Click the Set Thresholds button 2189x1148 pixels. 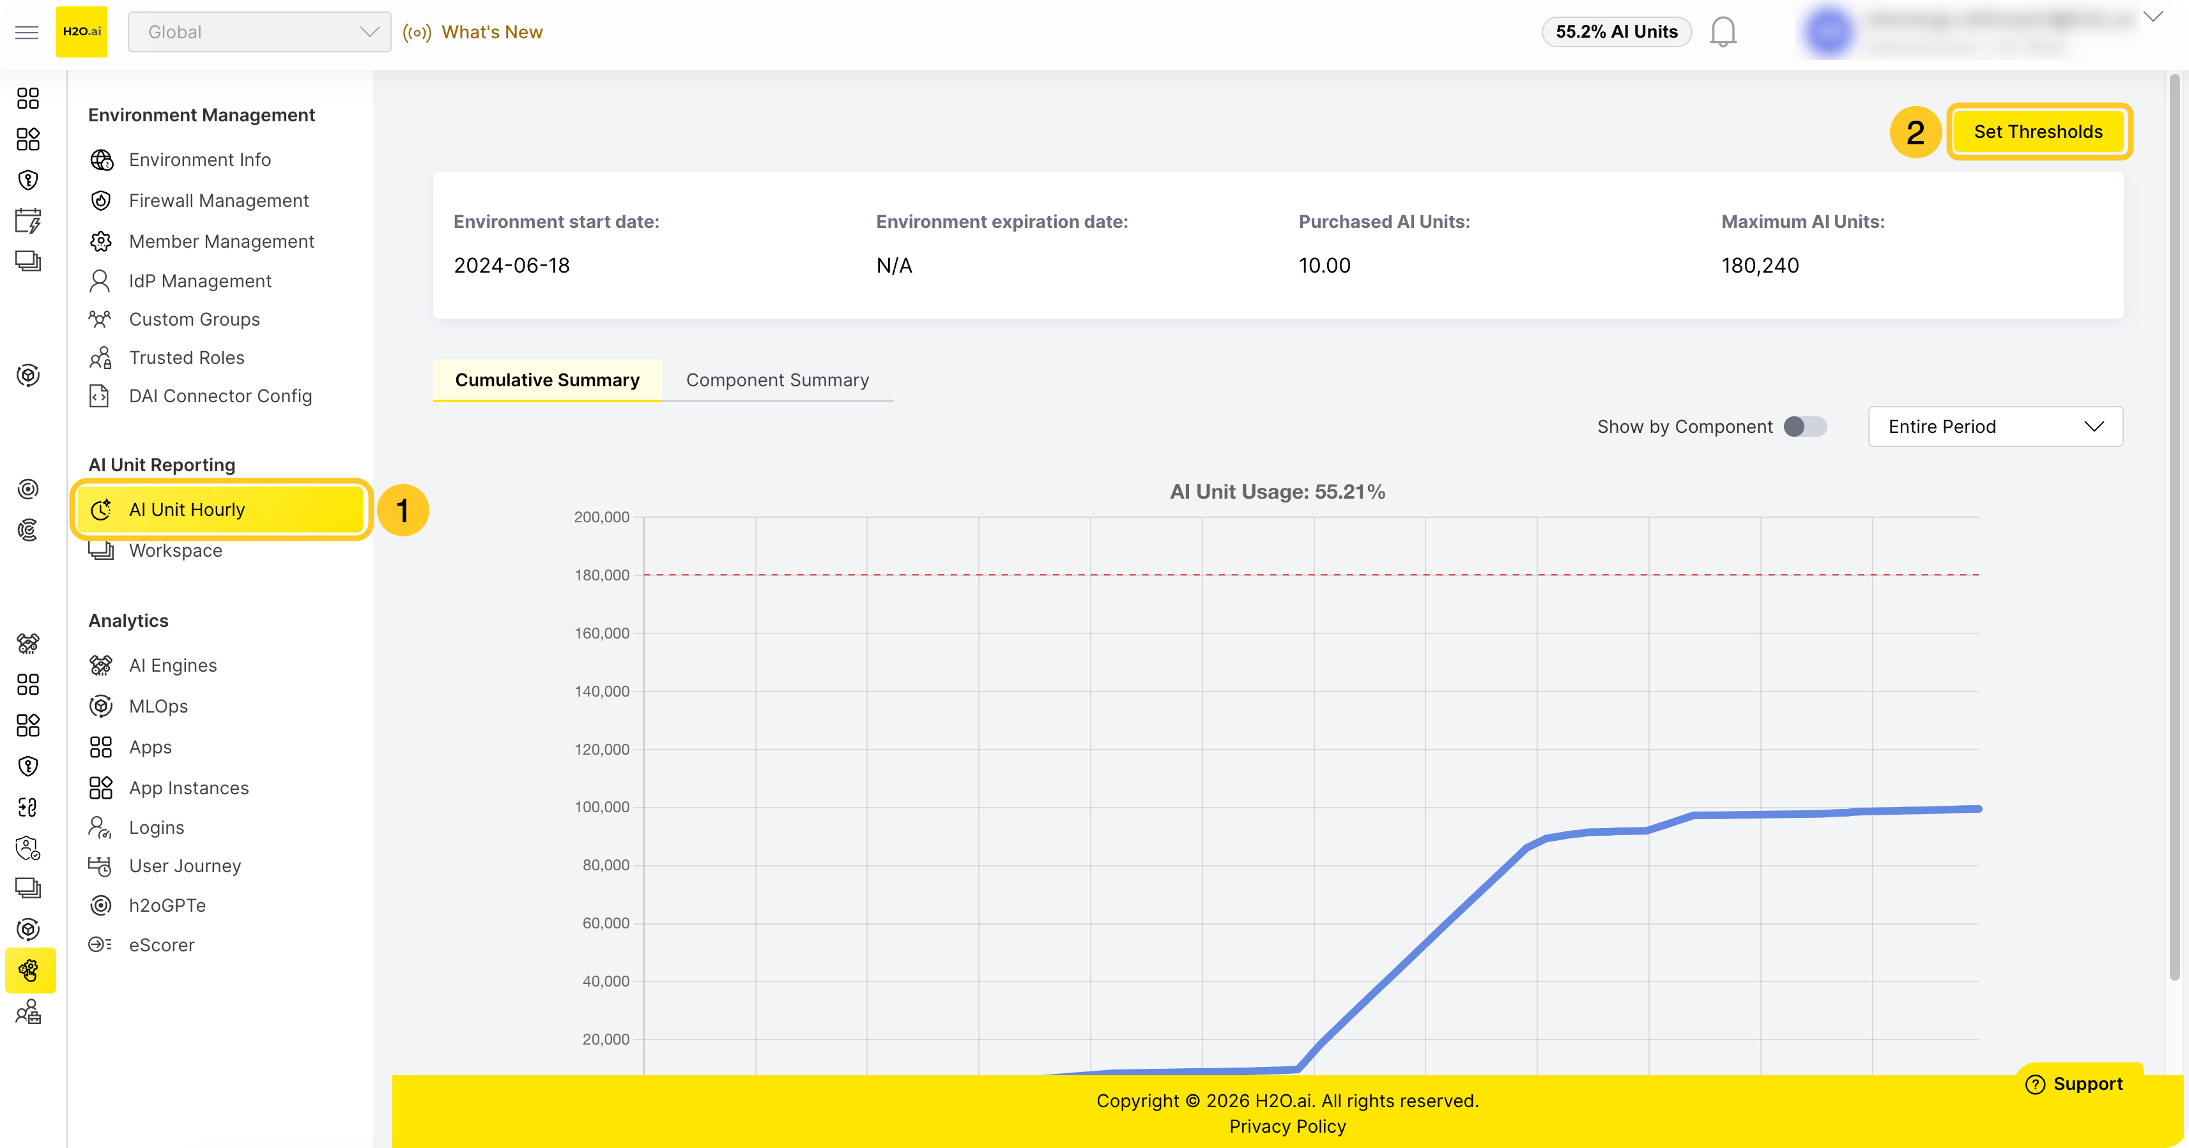2039,132
